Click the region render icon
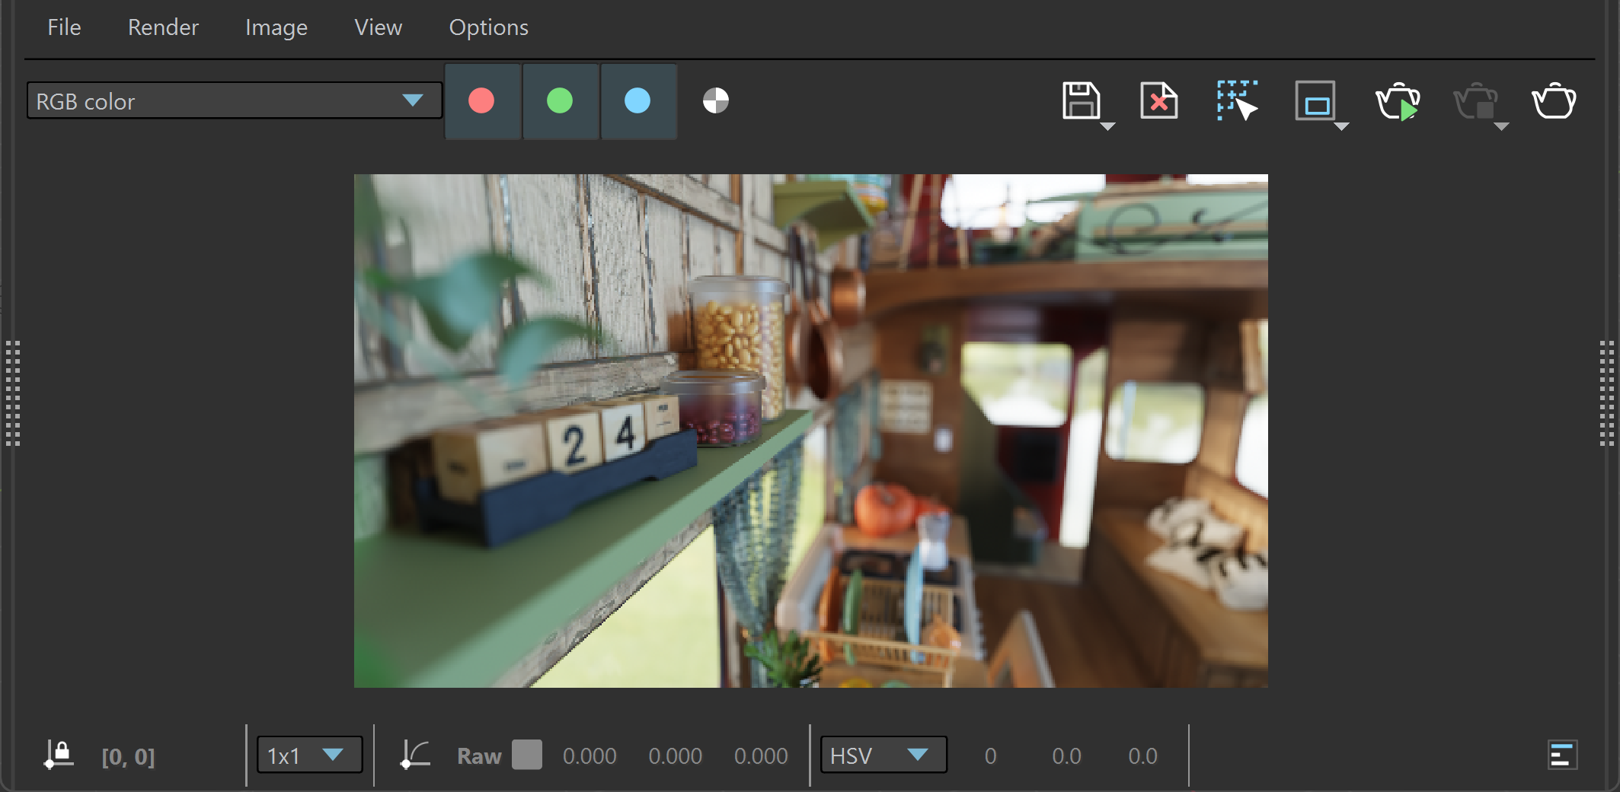Viewport: 1620px width, 792px height. click(x=1315, y=100)
